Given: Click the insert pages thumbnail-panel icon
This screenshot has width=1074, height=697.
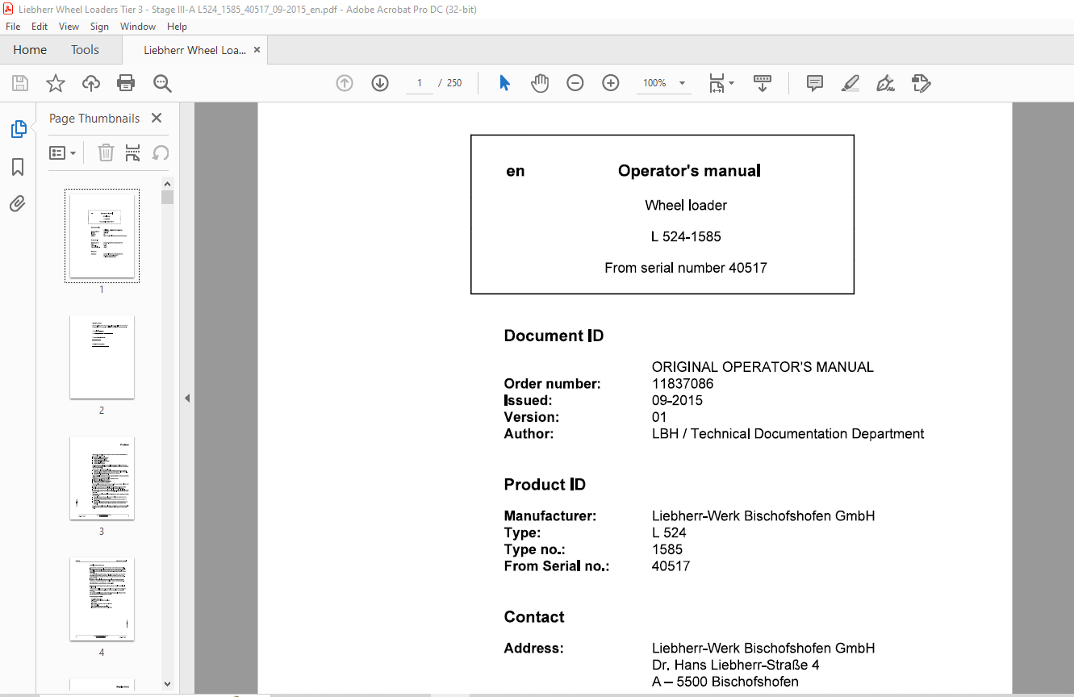Looking at the screenshot, I should coord(133,152).
